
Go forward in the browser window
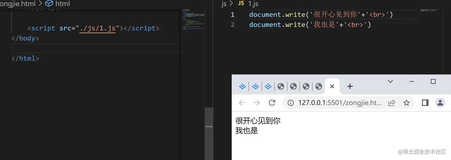pyautogui.click(x=257, y=103)
